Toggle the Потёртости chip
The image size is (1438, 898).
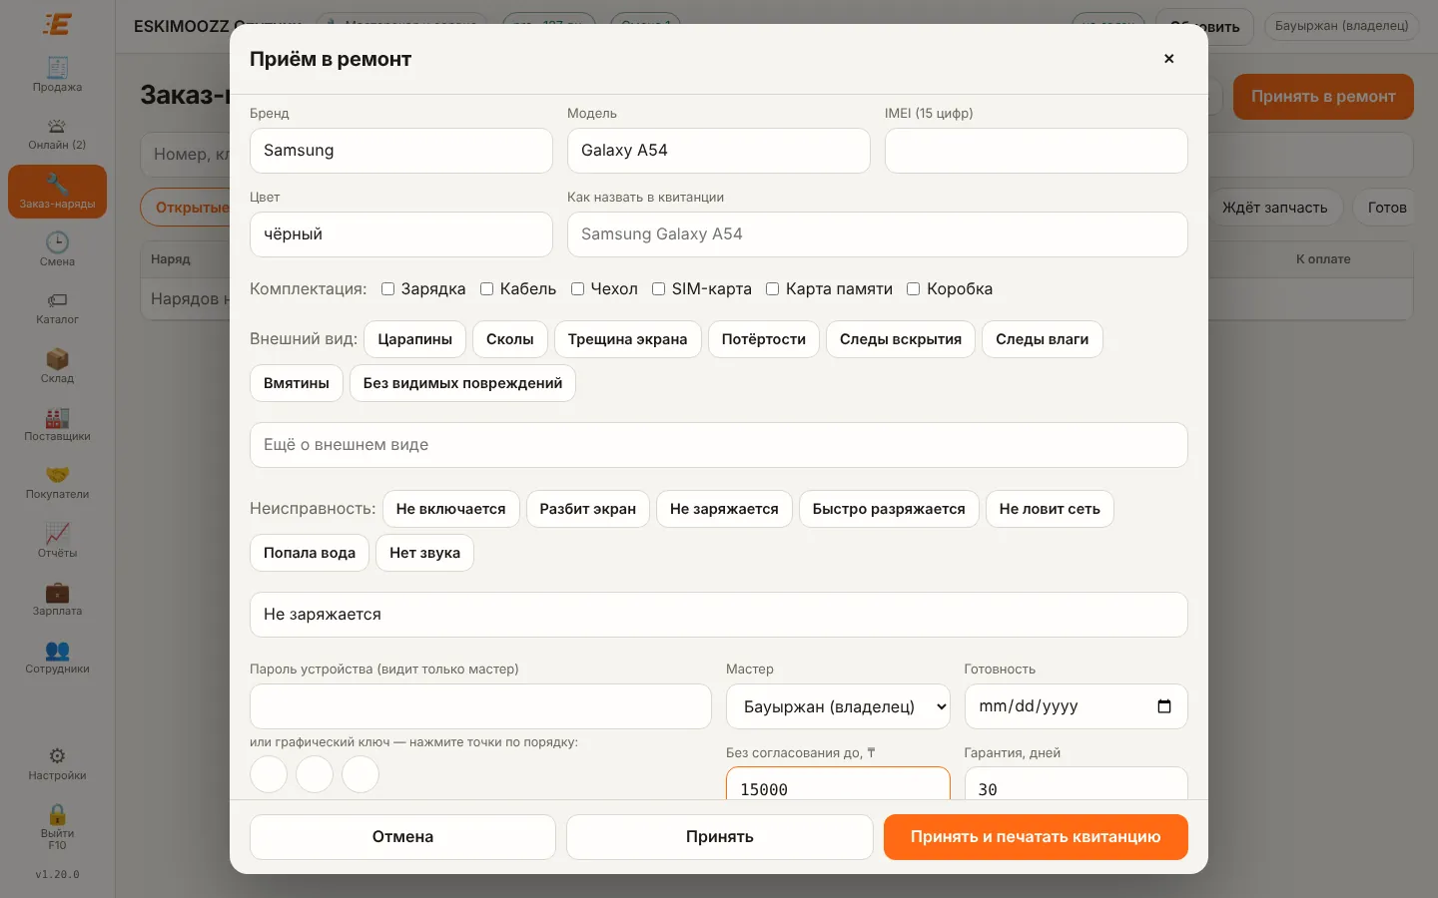point(764,339)
